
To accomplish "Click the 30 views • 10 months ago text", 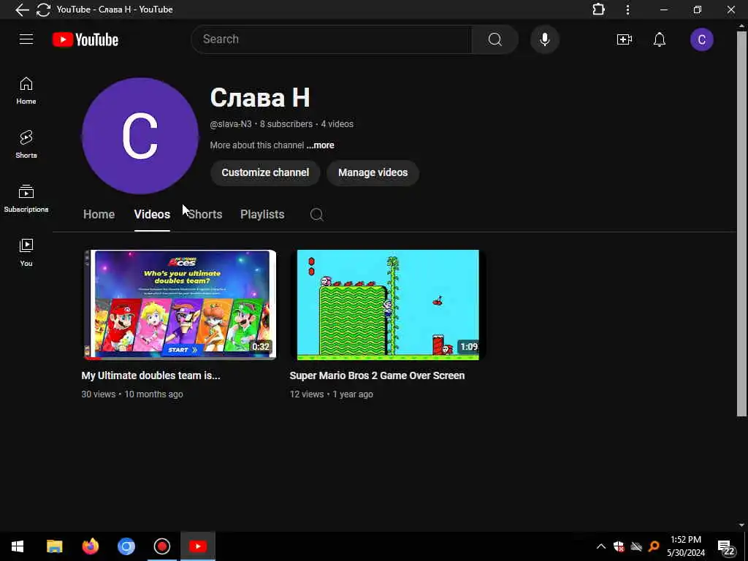I will tap(132, 394).
